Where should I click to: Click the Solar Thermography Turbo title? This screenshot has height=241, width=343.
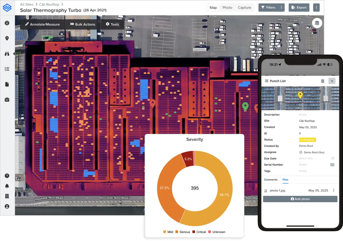click(x=51, y=10)
